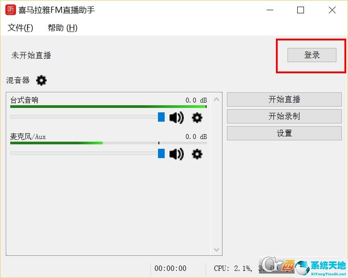The width and height of the screenshot is (348, 278).
Task: Click the mixer list scroll up arrow
Action: coord(216,99)
